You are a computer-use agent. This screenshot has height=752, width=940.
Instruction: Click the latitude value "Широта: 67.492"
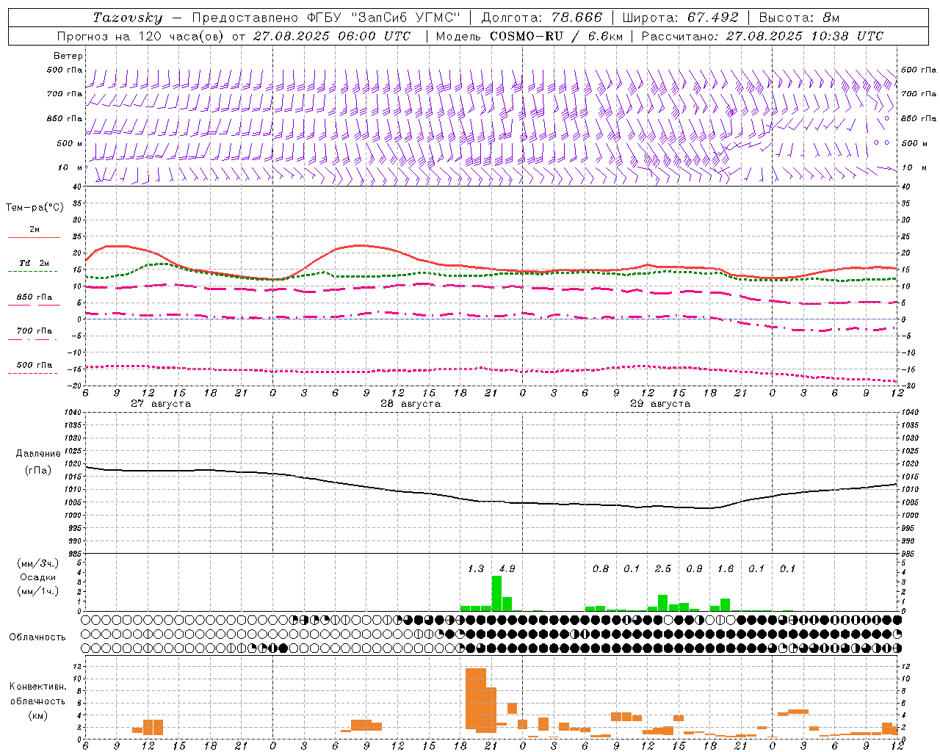click(680, 18)
